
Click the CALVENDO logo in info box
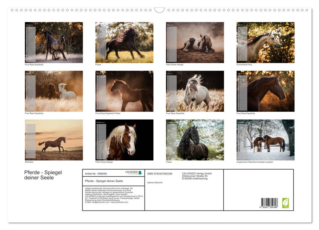pos(133,172)
